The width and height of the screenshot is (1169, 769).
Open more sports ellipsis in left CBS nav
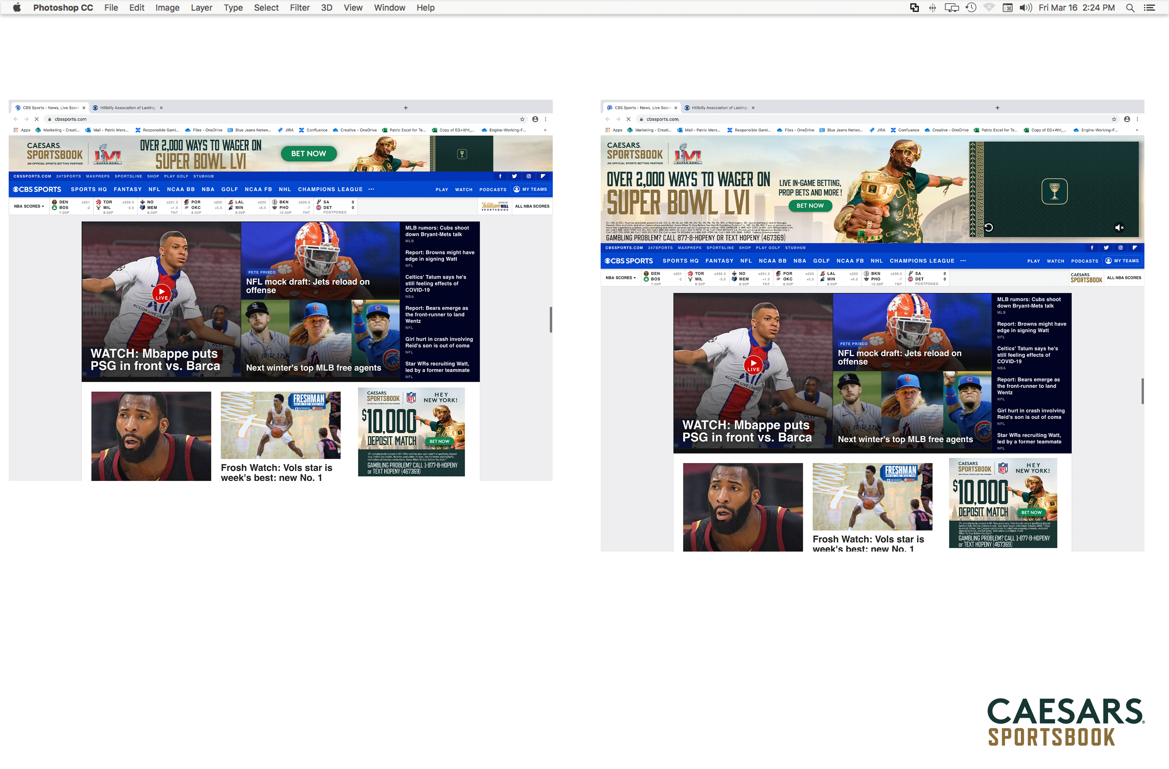(x=371, y=189)
